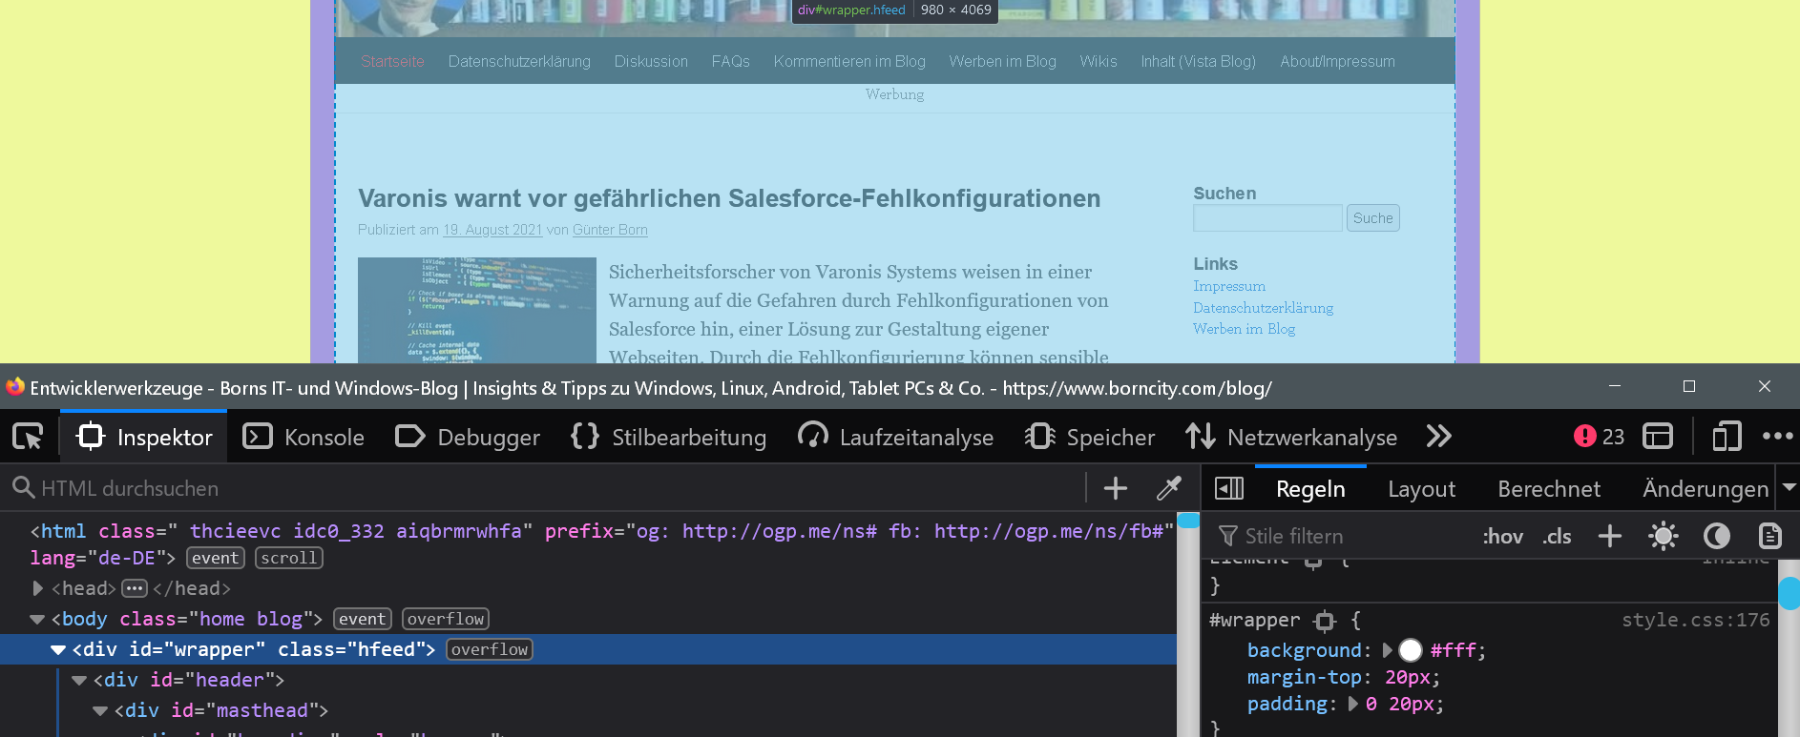
Task: Click the plus icon to add new style rule
Action: 1610,536
